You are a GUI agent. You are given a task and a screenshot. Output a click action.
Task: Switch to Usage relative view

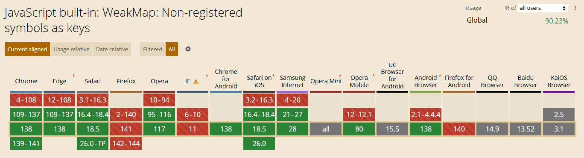click(x=71, y=49)
